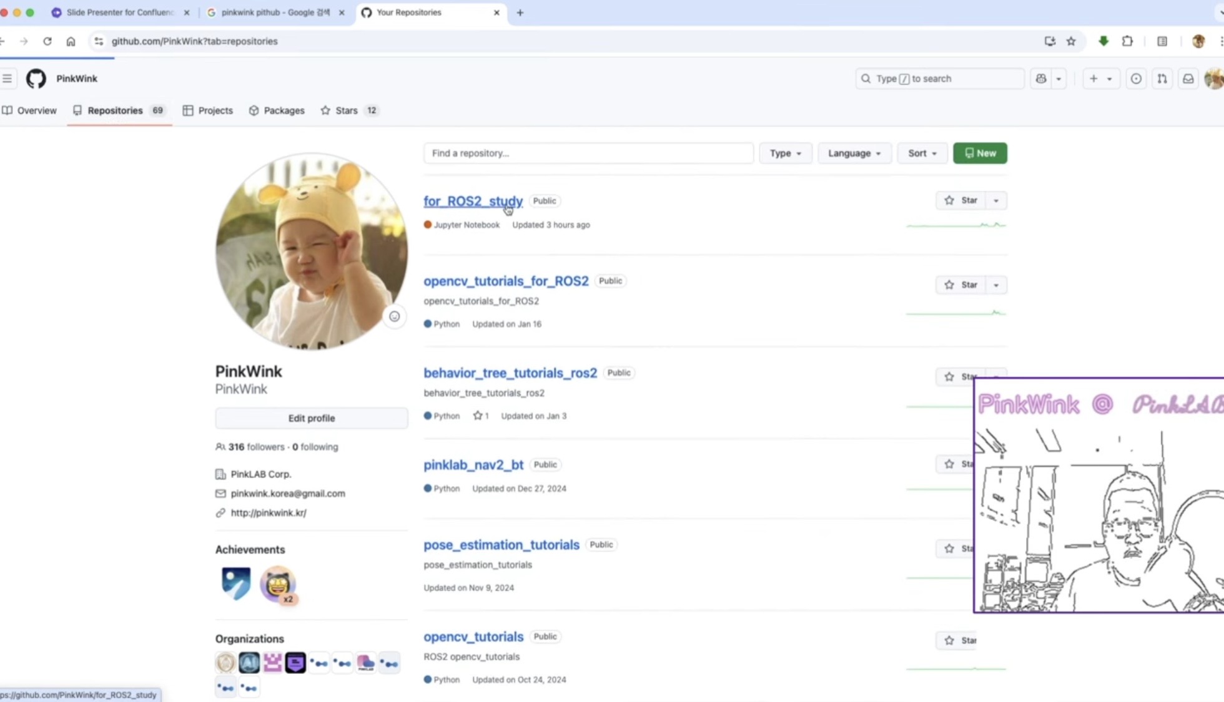This screenshot has height=702, width=1224.
Task: Open the pinklab_nav2_bt repository link
Action: click(x=473, y=465)
